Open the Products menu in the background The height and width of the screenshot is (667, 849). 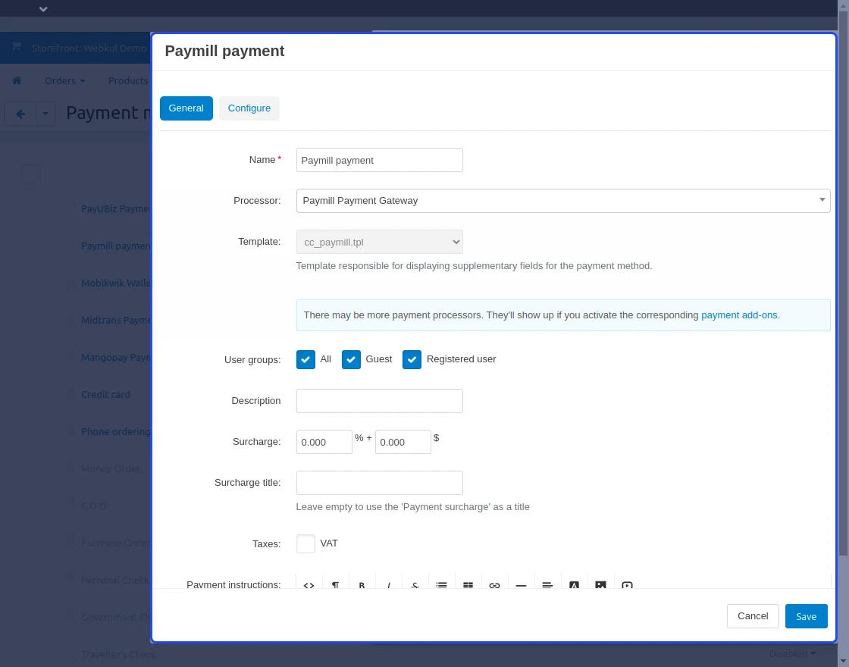pyautogui.click(x=128, y=80)
